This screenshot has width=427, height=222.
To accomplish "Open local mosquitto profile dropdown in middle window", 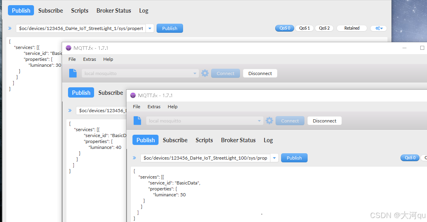I will coord(195,73).
